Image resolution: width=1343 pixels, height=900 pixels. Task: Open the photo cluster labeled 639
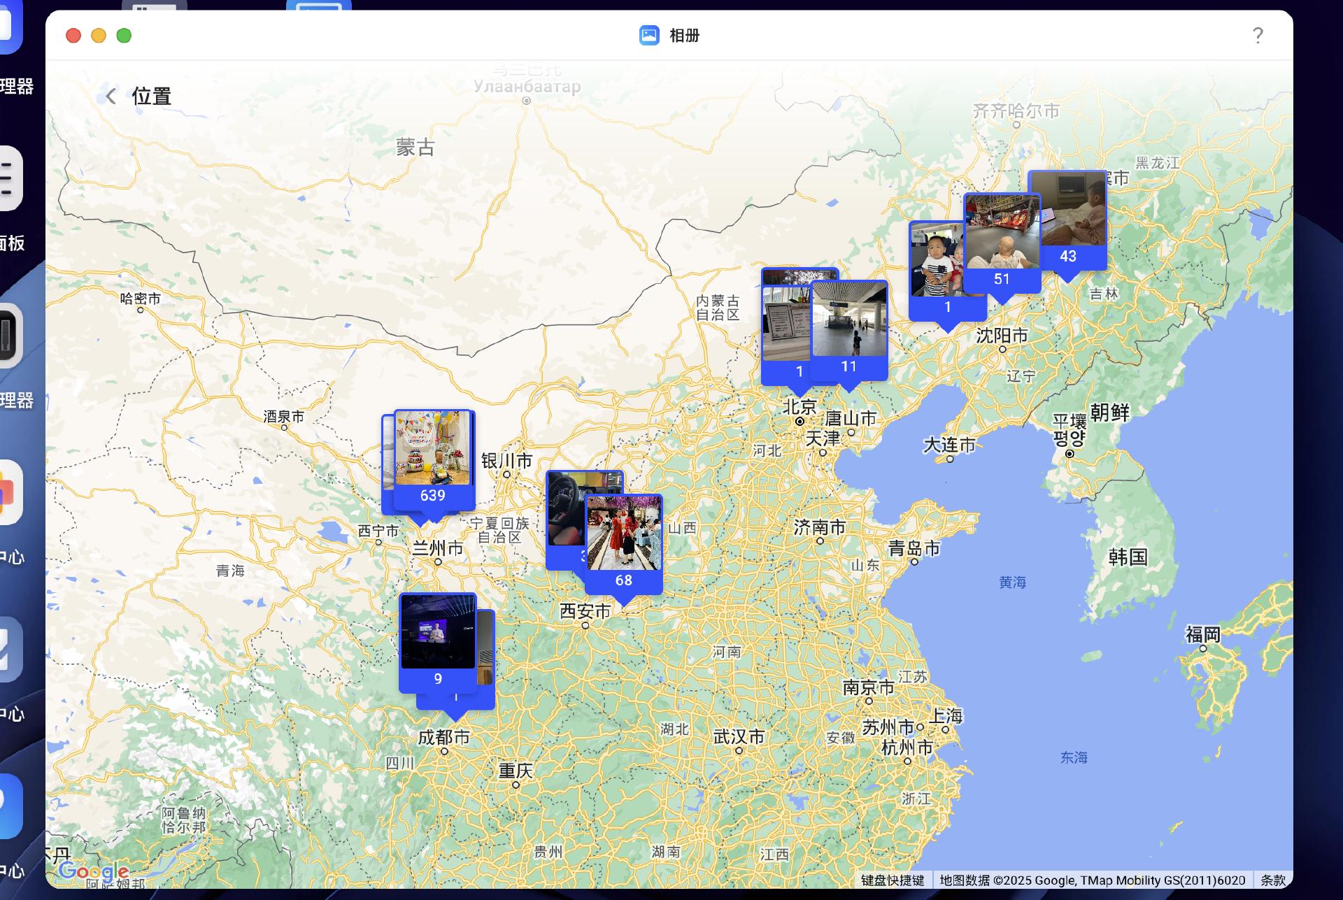tap(434, 460)
